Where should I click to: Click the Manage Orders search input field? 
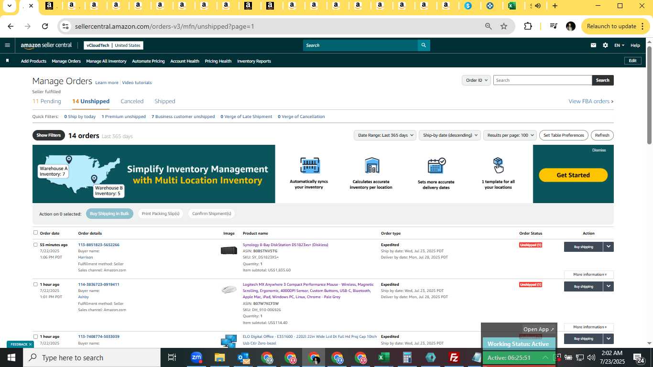tap(543, 80)
